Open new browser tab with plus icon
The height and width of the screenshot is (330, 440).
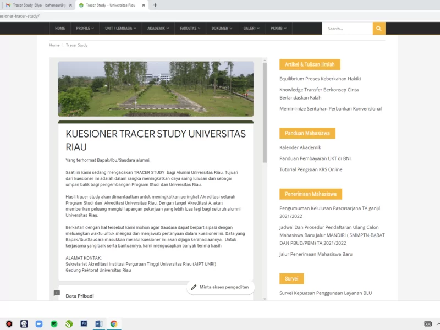[155, 5]
